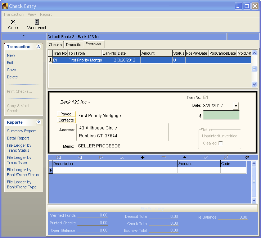Click the add record plus icon

(x=143, y=157)
